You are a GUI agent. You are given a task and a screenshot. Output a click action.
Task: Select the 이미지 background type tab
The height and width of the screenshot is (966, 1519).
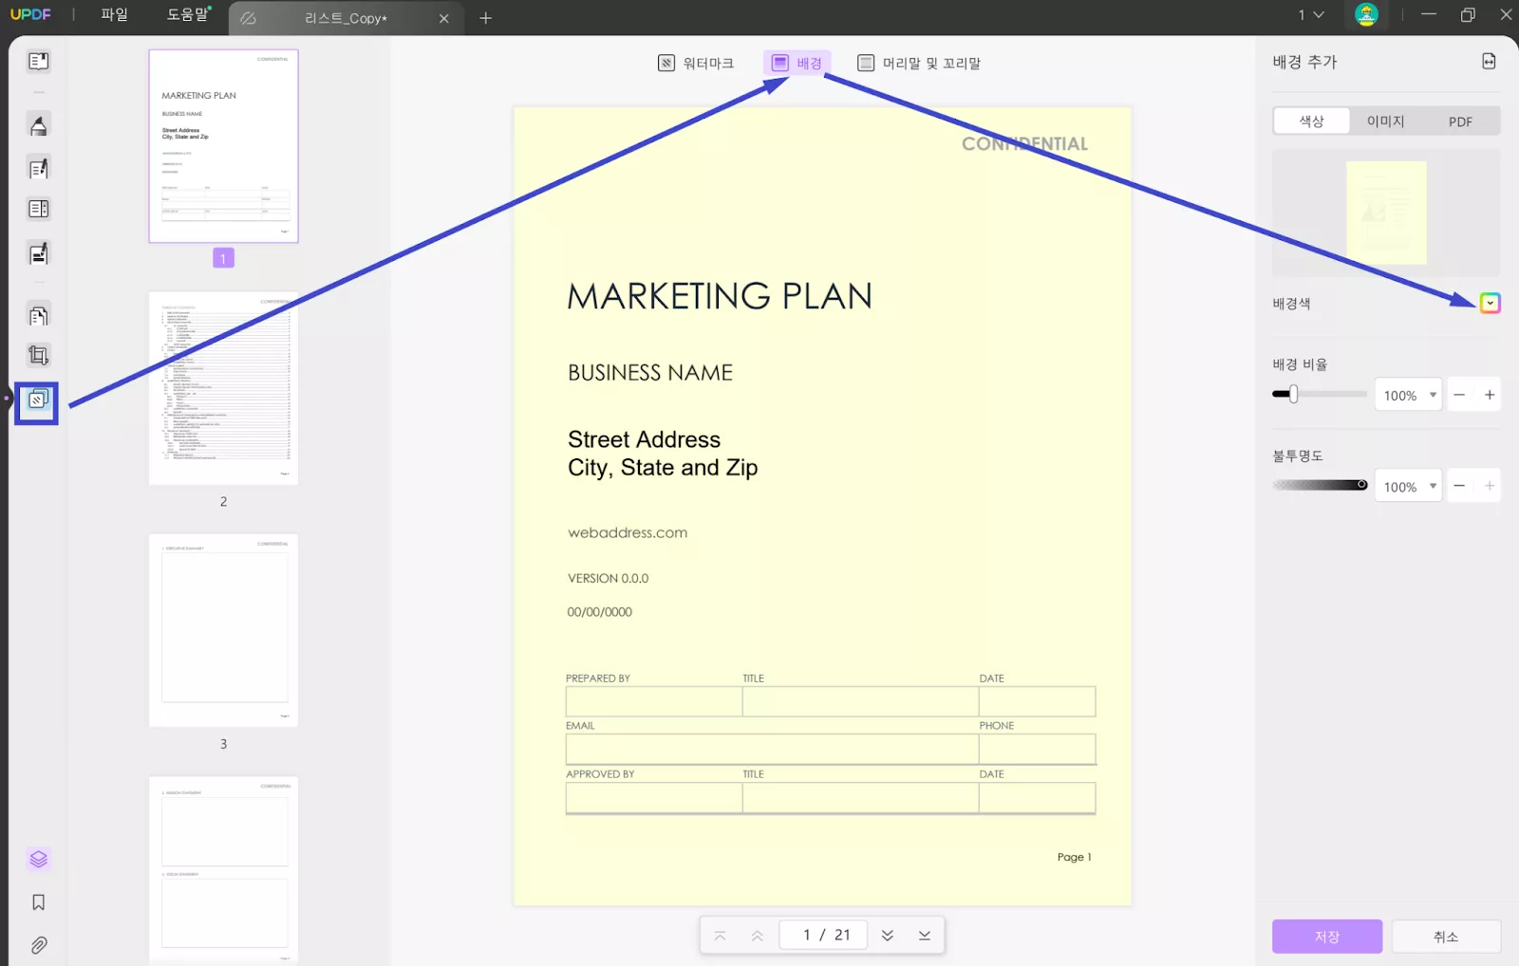coord(1385,121)
